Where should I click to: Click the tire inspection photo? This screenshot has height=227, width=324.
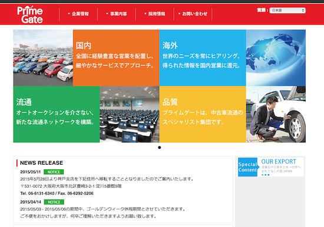[x=276, y=114]
